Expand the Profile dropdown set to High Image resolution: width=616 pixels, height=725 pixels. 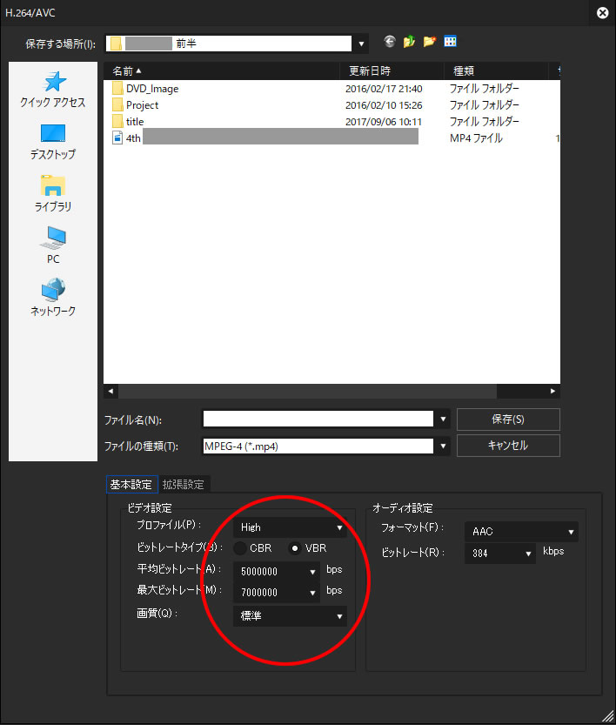[x=291, y=527]
